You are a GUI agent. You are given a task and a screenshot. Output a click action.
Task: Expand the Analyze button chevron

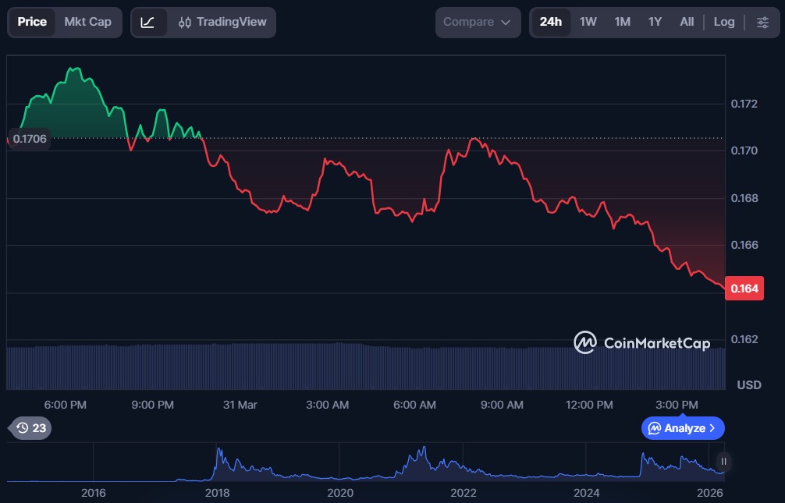pyautogui.click(x=712, y=428)
